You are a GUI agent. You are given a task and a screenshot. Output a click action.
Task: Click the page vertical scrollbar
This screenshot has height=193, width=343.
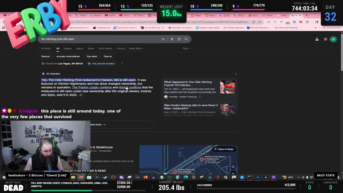342,52
